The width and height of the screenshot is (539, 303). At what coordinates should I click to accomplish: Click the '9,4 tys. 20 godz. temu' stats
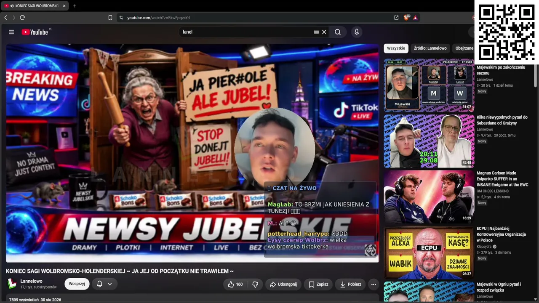click(496, 136)
